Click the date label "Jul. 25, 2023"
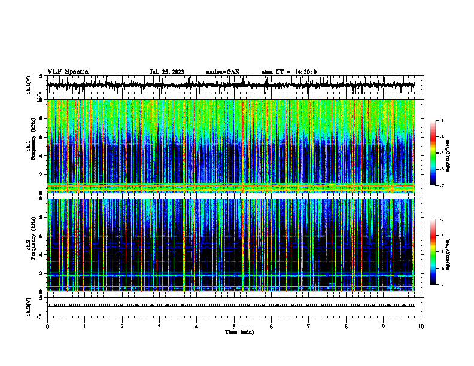 (x=167, y=72)
